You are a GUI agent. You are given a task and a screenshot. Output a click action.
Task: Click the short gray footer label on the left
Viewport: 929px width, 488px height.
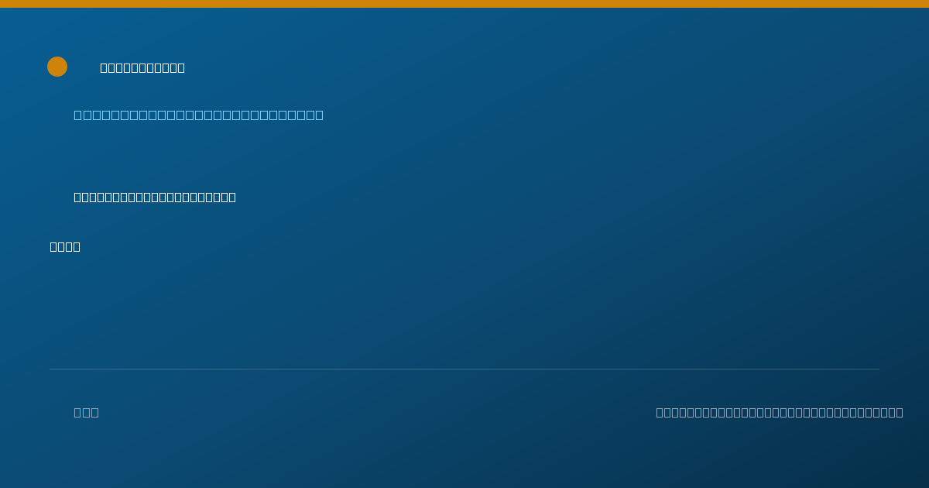[x=86, y=413]
